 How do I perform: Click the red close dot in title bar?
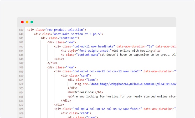click(x=22, y=22)
